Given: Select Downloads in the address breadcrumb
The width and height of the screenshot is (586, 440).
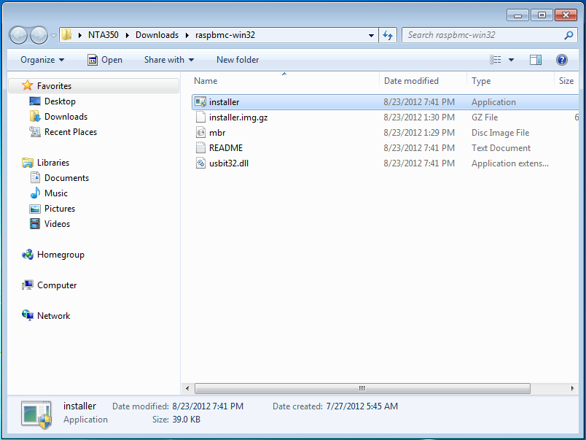Looking at the screenshot, I should coord(157,35).
